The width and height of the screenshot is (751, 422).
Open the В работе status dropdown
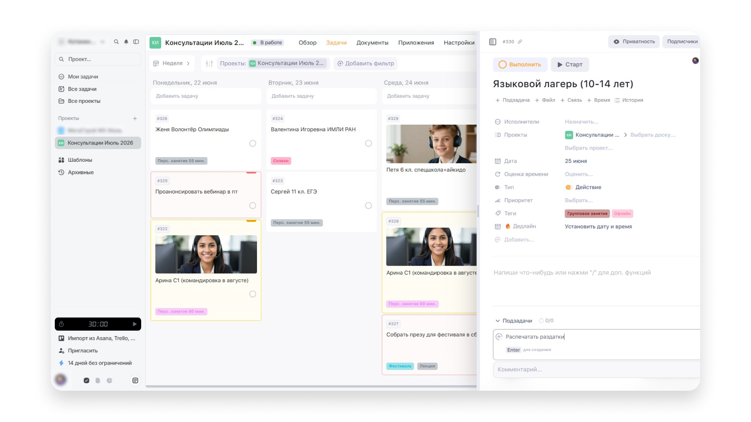pyautogui.click(x=268, y=43)
